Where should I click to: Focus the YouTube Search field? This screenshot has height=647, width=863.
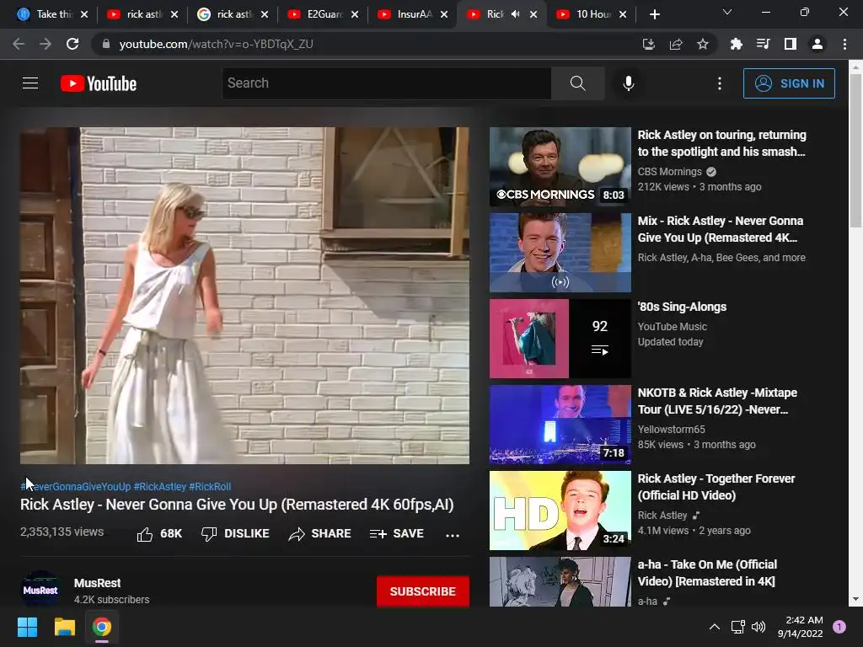coord(386,83)
